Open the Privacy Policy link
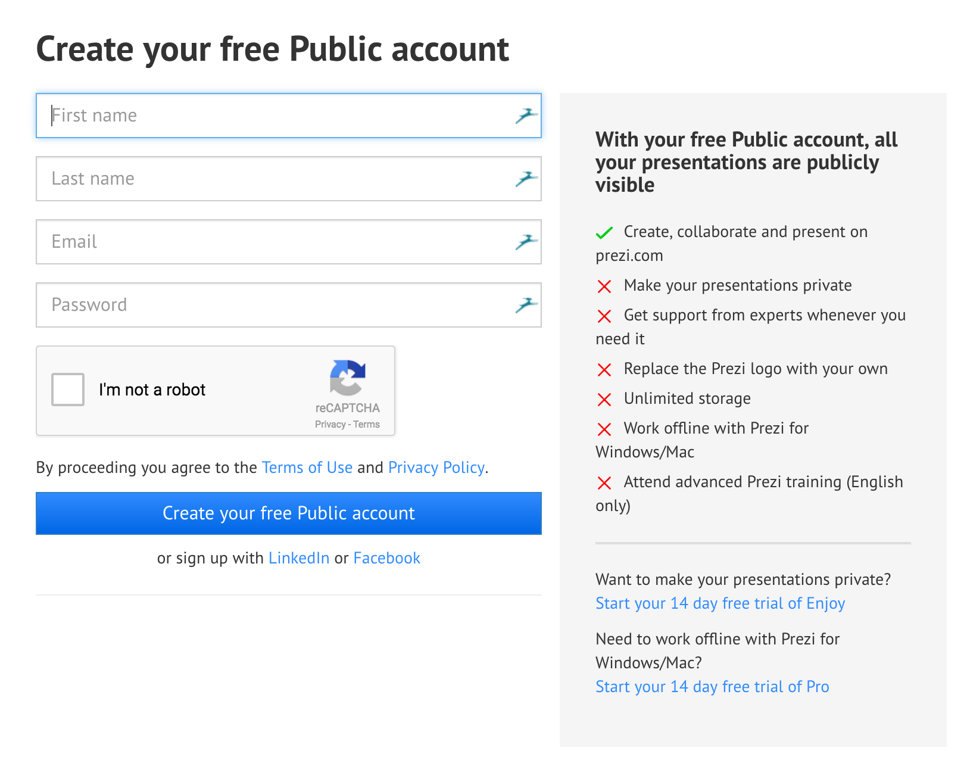The height and width of the screenshot is (760, 967). [436, 468]
